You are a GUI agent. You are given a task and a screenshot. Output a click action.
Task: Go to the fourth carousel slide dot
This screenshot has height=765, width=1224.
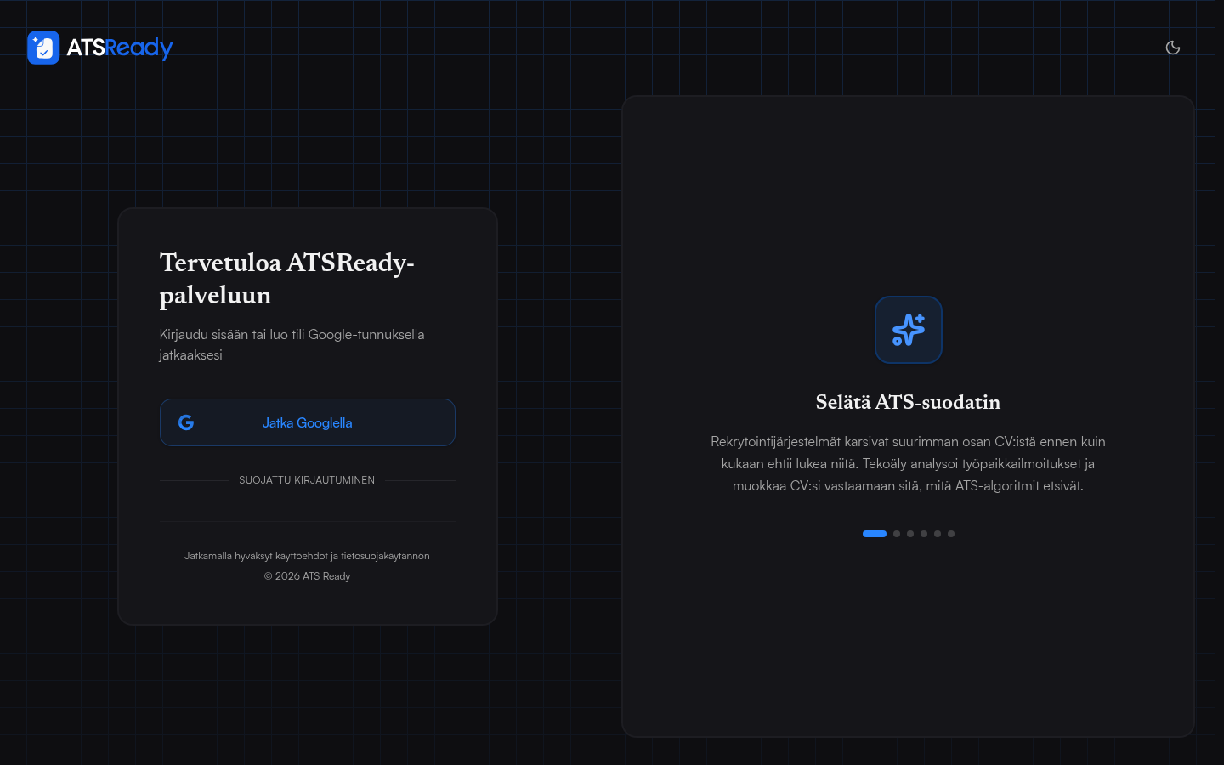click(924, 534)
